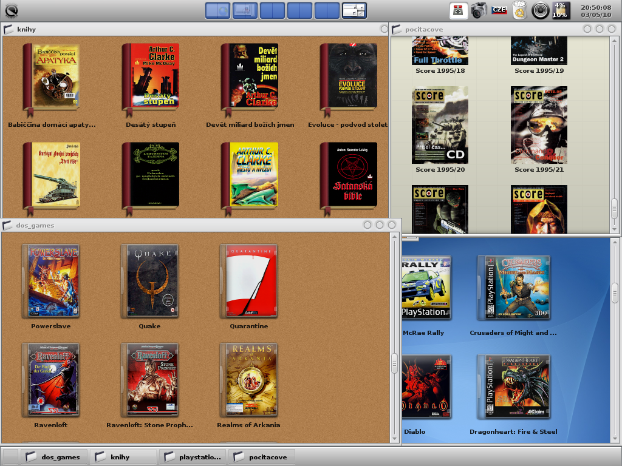Select the Powerslave game box
This screenshot has height=466, width=622.
pos(51,281)
